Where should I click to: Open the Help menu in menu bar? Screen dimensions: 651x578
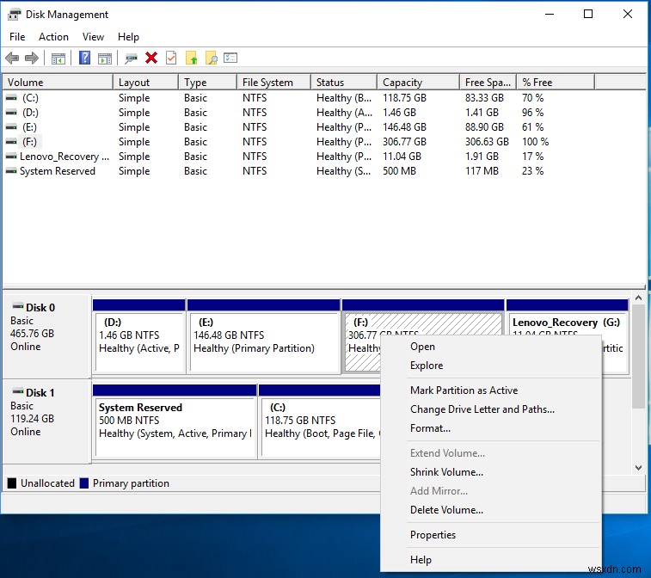[x=128, y=37]
